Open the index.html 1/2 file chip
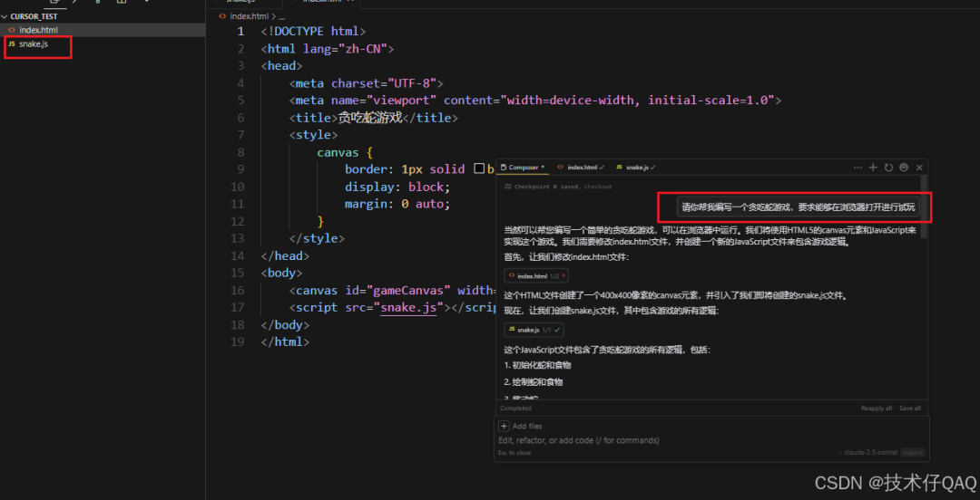The image size is (980, 500). (x=536, y=275)
